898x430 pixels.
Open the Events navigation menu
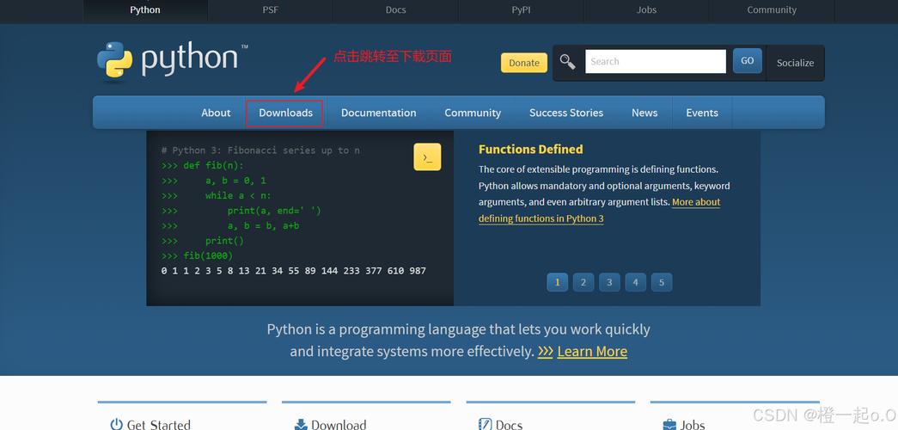click(x=701, y=113)
